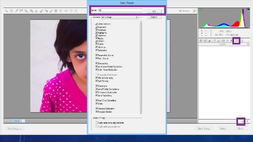Viewport: 253px width, 142px height.
Task: Click the Open Image button
Action: click(x=204, y=129)
